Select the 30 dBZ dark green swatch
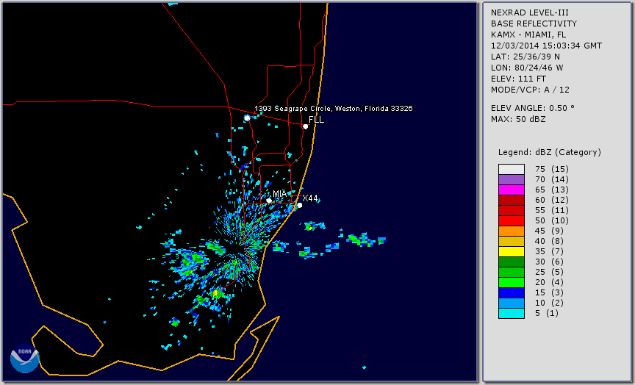This screenshot has width=635, height=385. click(512, 262)
